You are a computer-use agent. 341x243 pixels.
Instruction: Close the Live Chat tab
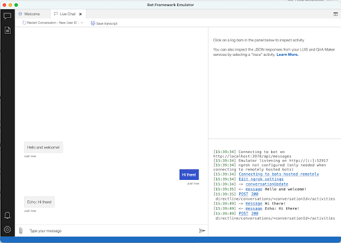81,14
